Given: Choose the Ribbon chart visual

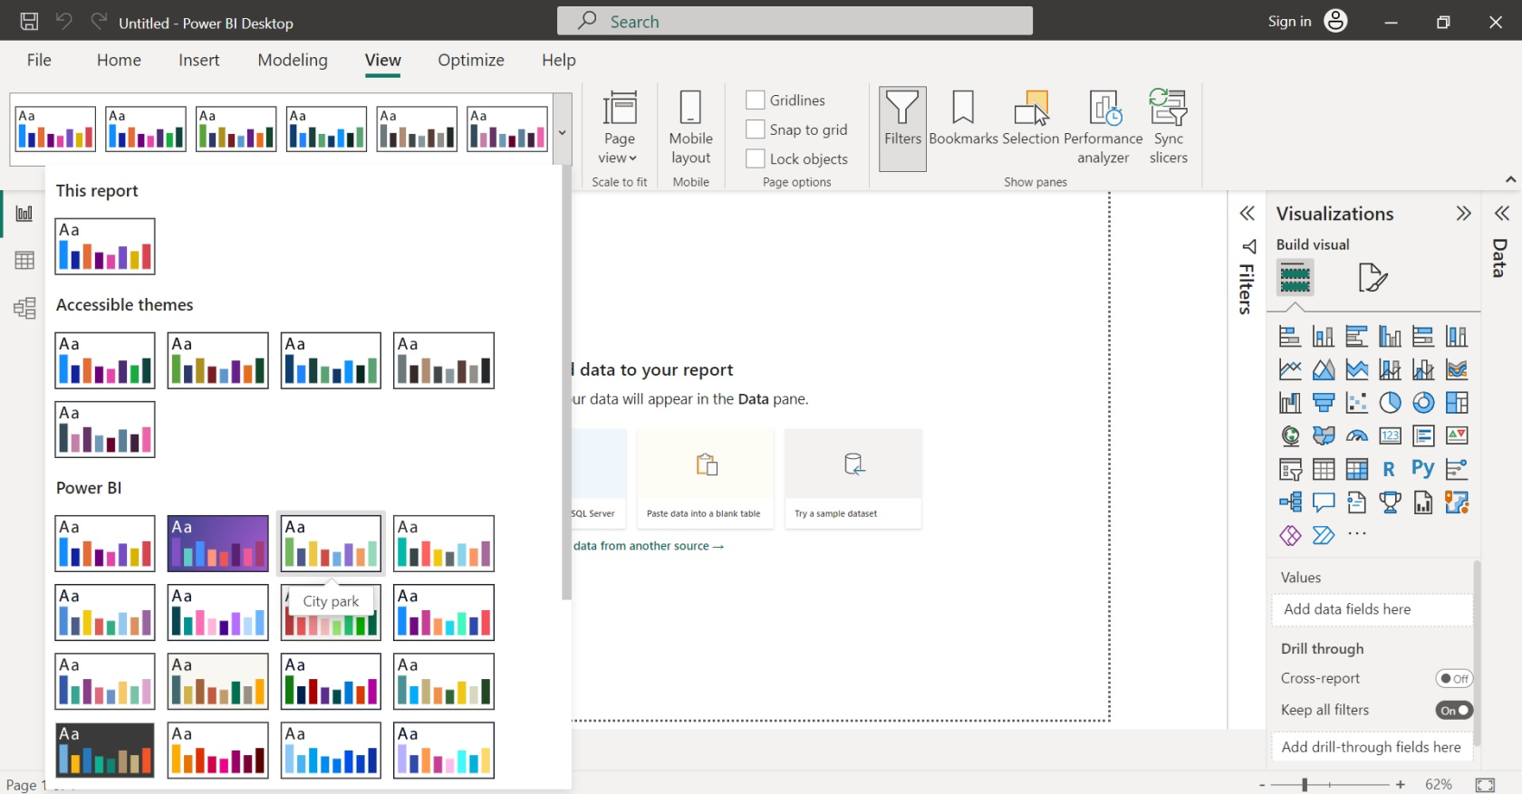Looking at the screenshot, I should (x=1457, y=369).
